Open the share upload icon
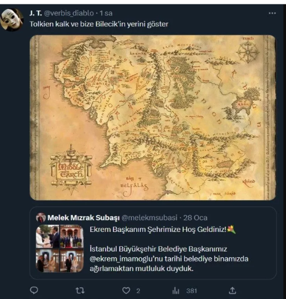Image resolution: width=286 pixels, height=299 pixels. [x=232, y=290]
